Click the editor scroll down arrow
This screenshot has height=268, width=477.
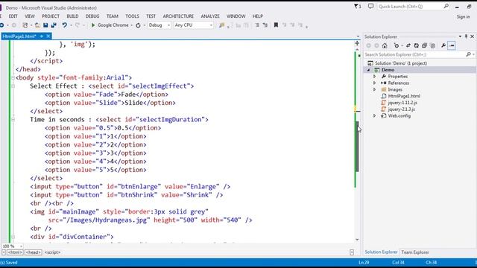pyautogui.click(x=357, y=240)
